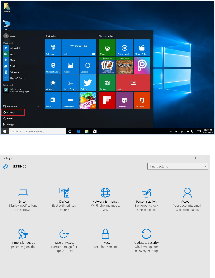Image resolution: width=215 pixels, height=278 pixels.
Task: Open Time & language settings
Action: (x=23, y=239)
